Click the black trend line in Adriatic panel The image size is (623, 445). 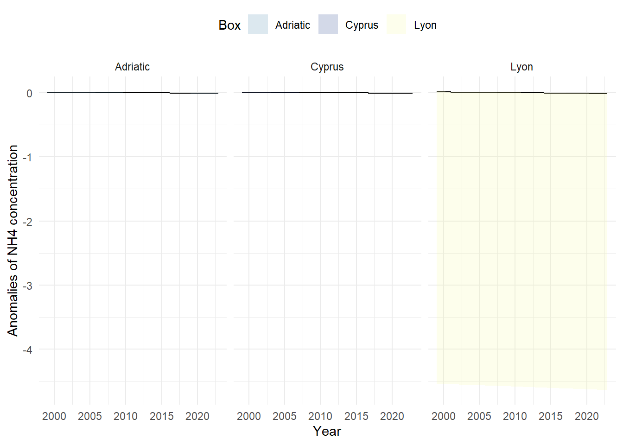[x=133, y=93]
